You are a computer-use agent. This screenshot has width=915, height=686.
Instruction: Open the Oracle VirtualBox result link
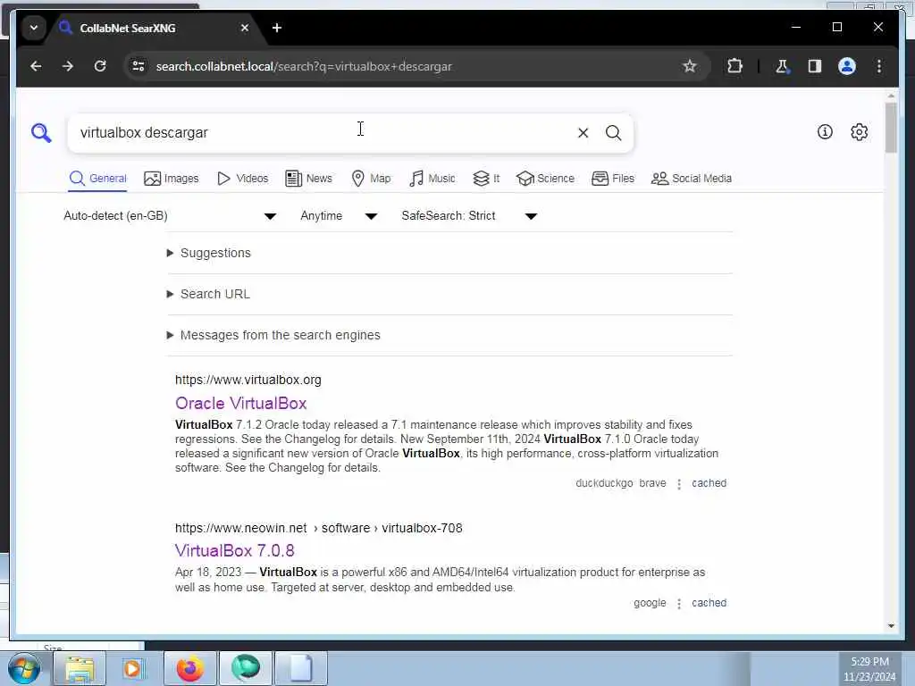[241, 403]
